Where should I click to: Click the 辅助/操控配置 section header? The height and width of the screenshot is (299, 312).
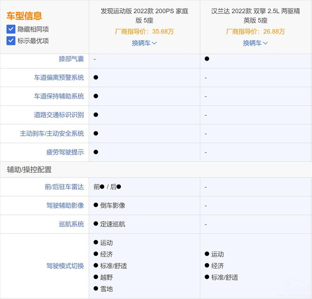pyautogui.click(x=29, y=170)
